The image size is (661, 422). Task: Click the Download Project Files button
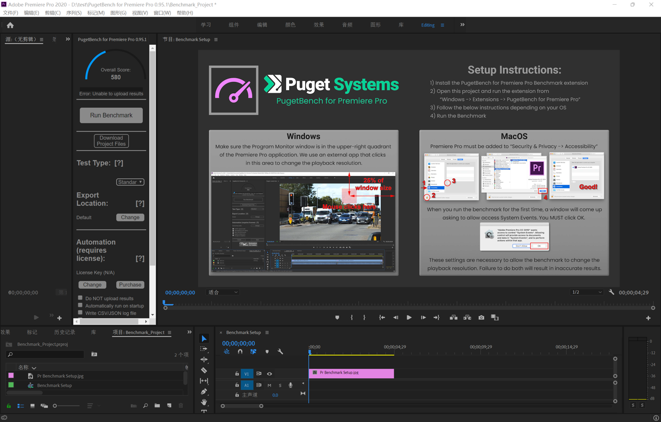point(111,141)
